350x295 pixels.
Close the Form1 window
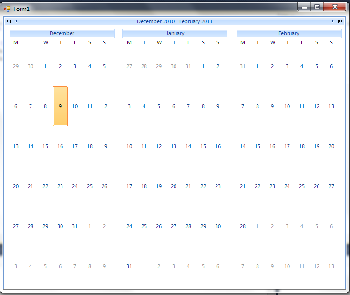pos(335,7)
